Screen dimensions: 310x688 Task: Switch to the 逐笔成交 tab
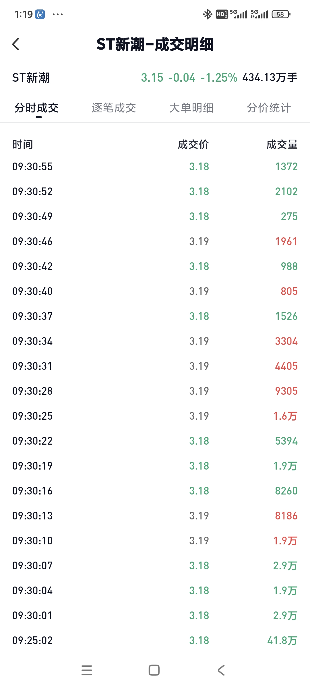click(114, 108)
